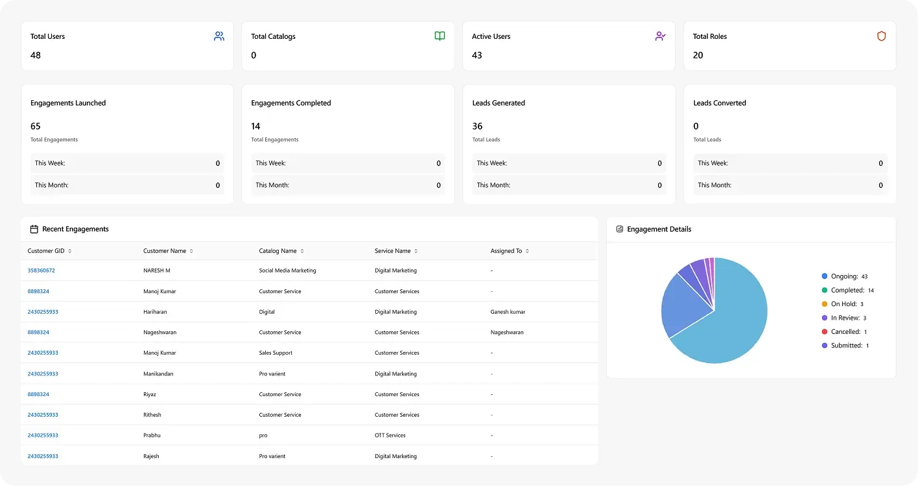Click the Engagement Details chart icon
The image size is (918, 486).
click(x=620, y=229)
